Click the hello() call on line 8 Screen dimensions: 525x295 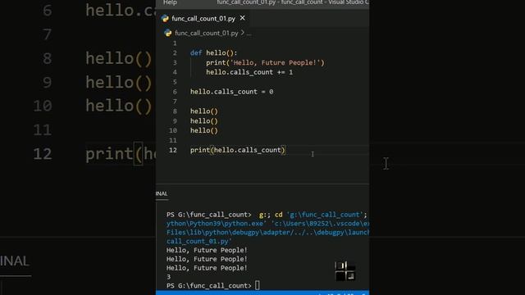204,111
